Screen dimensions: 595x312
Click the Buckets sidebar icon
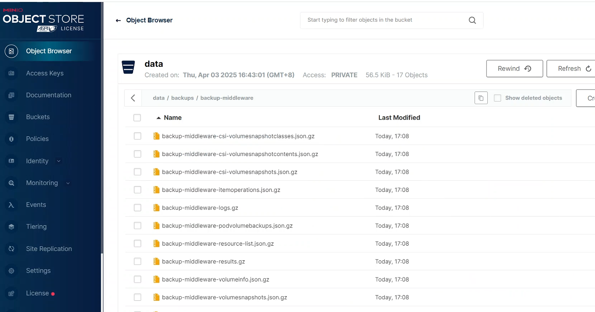point(11,117)
